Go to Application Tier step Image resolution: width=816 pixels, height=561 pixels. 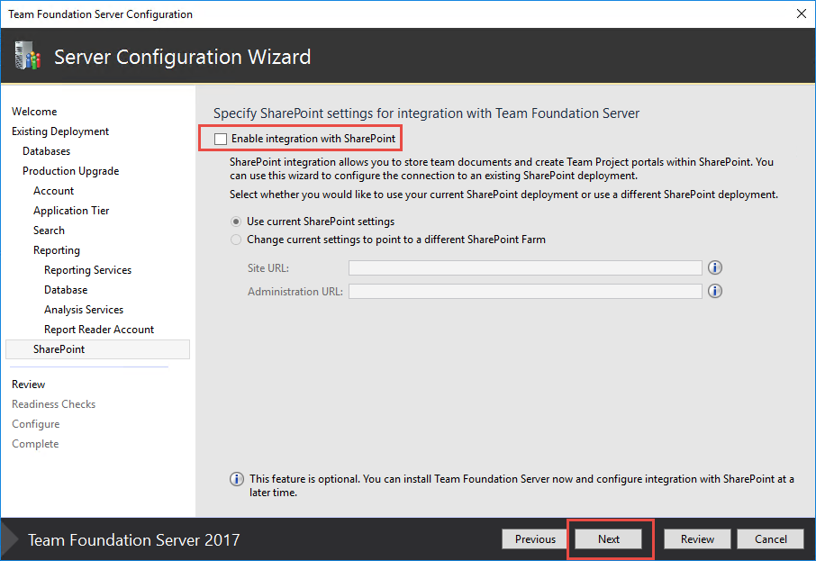tap(71, 210)
